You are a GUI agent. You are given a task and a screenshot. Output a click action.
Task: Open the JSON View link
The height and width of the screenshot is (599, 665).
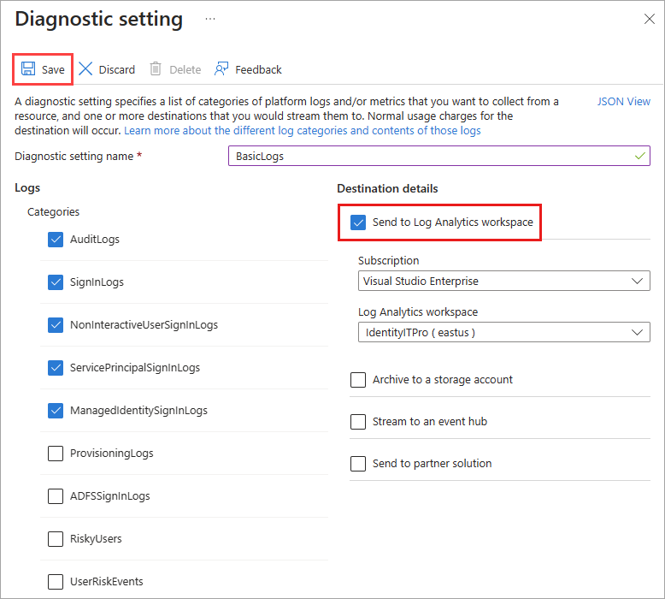coord(623,101)
